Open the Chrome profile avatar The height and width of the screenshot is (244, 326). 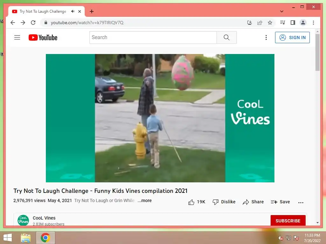tap(303, 23)
